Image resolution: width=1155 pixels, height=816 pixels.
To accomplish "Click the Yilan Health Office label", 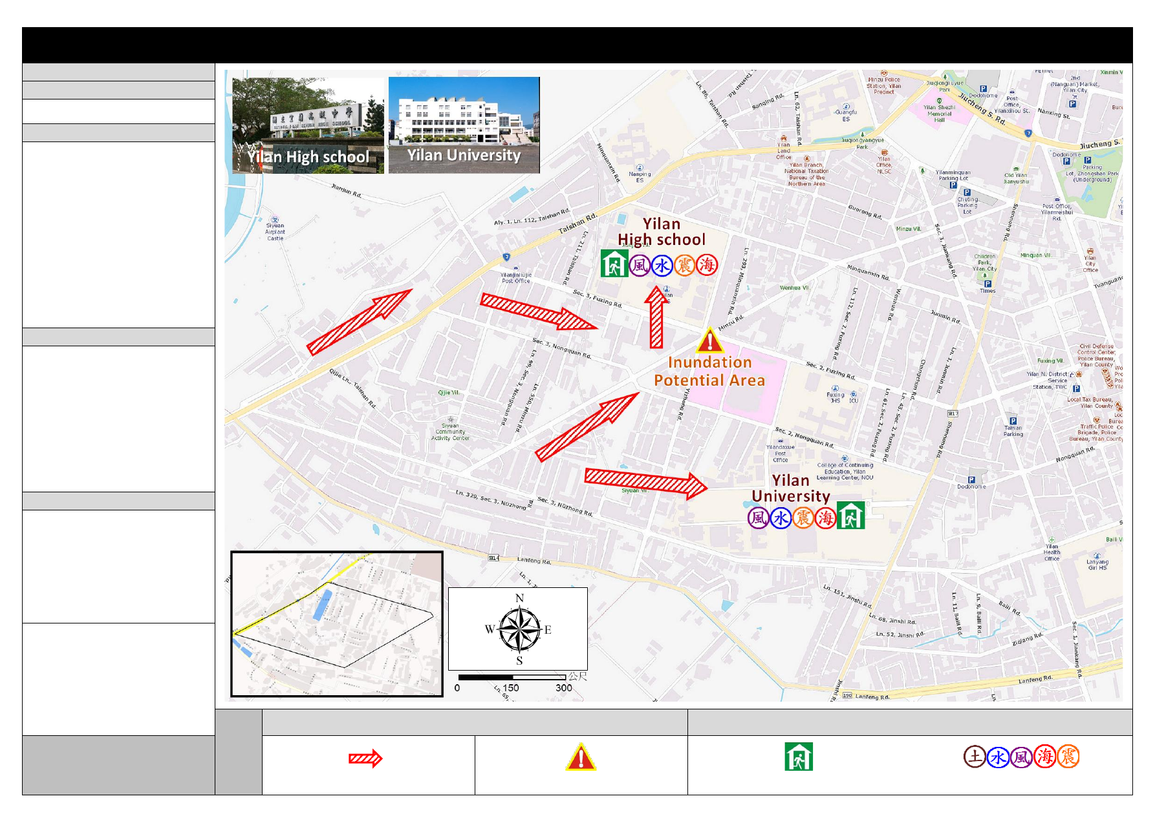I will coord(1052,552).
